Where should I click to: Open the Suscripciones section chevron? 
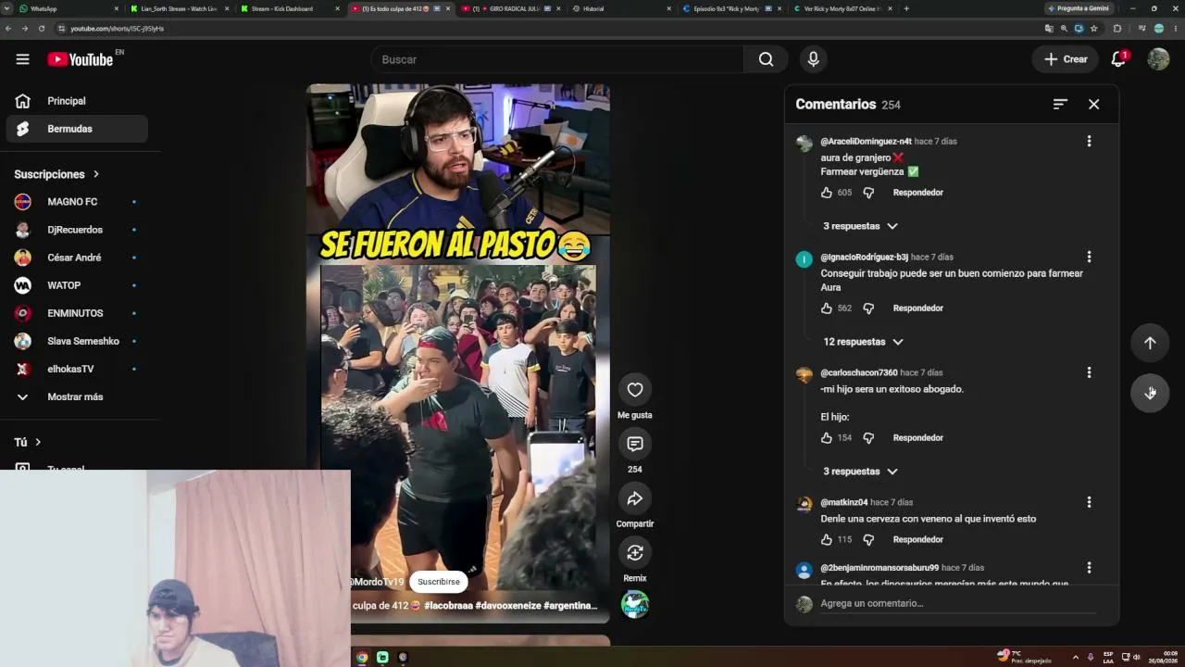pos(95,174)
